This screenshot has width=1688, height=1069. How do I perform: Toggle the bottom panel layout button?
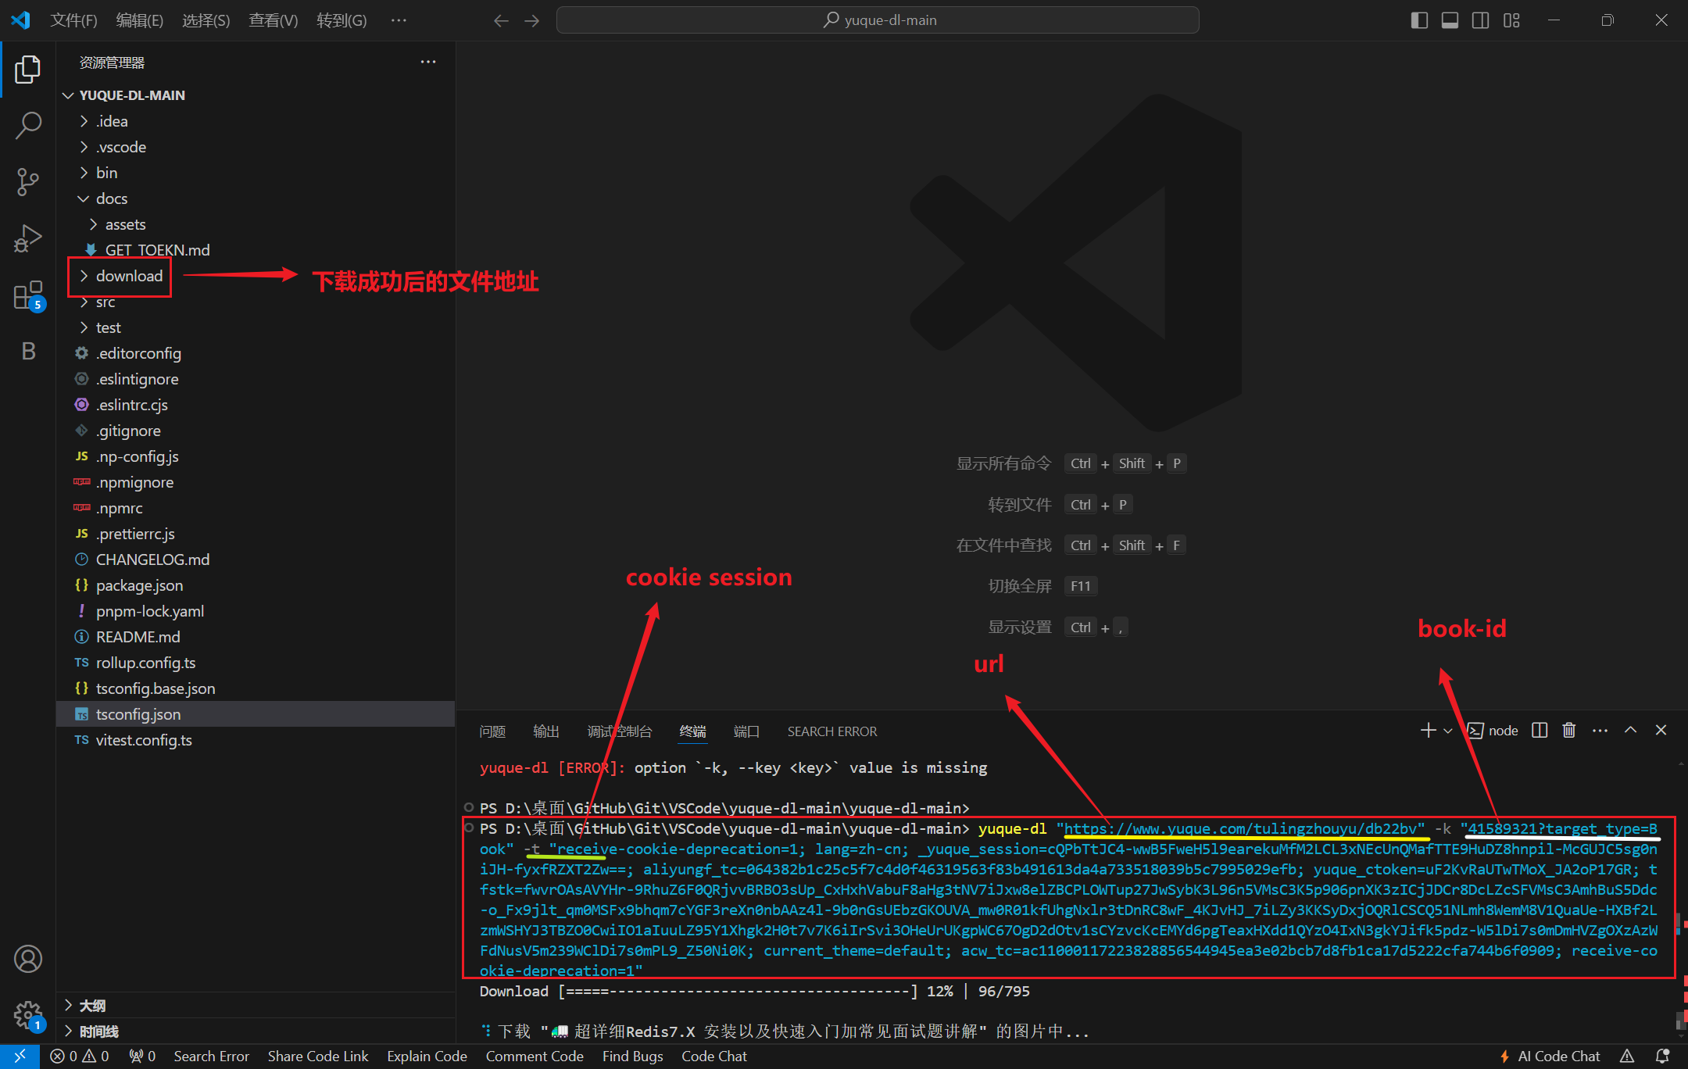(x=1450, y=20)
